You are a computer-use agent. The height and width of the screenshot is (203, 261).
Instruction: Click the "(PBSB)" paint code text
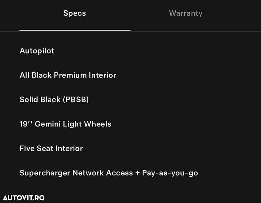(x=75, y=100)
